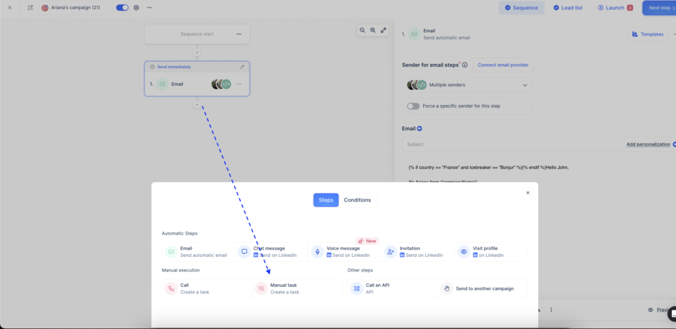
Task: Select the Manual task step
Action: [297, 289]
